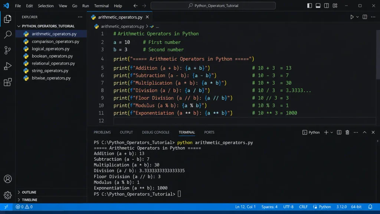Open the File menu
The image size is (380, 214).
(x=18, y=6)
